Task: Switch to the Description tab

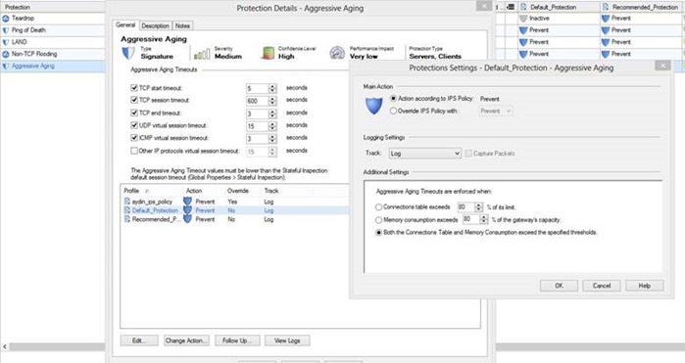Action: click(x=155, y=25)
